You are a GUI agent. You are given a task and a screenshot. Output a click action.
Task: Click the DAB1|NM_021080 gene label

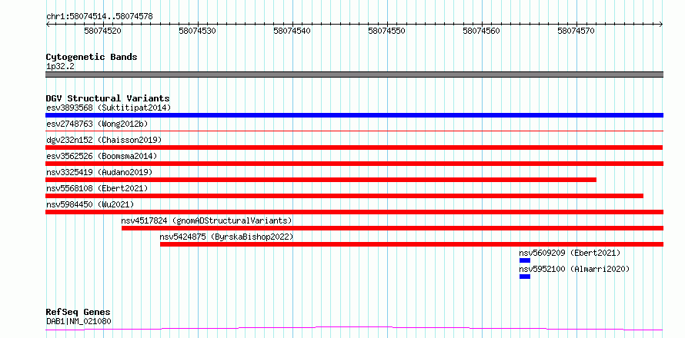coord(79,322)
